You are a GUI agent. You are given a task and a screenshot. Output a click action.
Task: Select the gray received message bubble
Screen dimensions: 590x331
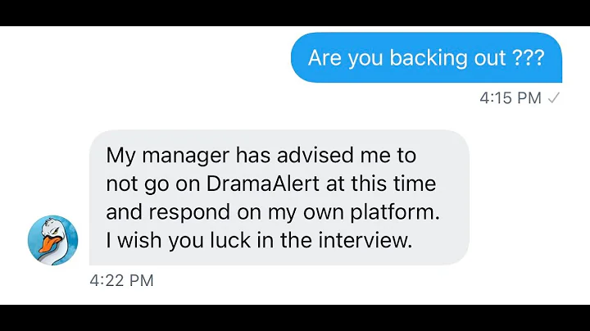point(279,197)
